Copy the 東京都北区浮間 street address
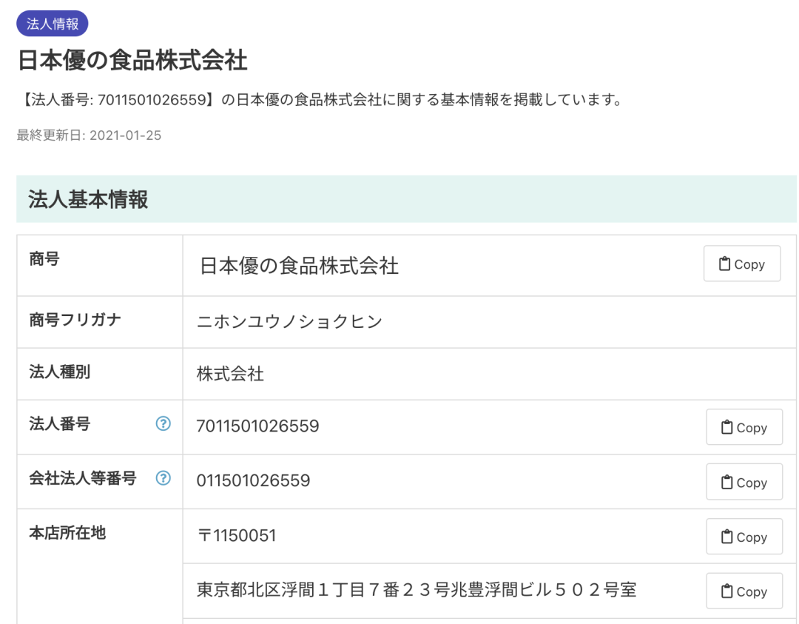Image resolution: width=799 pixels, height=624 pixels. [x=744, y=591]
